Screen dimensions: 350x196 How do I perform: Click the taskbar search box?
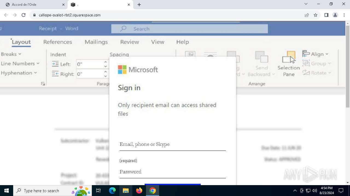point(52,191)
